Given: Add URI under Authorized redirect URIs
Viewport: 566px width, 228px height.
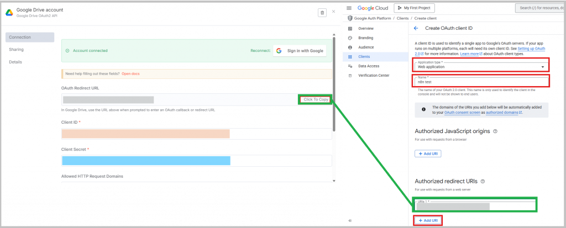Looking at the screenshot, I should pyautogui.click(x=428, y=220).
